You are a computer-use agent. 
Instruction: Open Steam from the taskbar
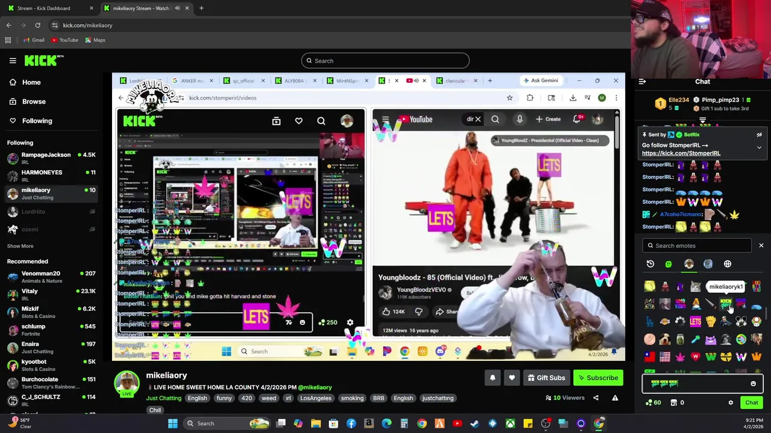click(475, 423)
